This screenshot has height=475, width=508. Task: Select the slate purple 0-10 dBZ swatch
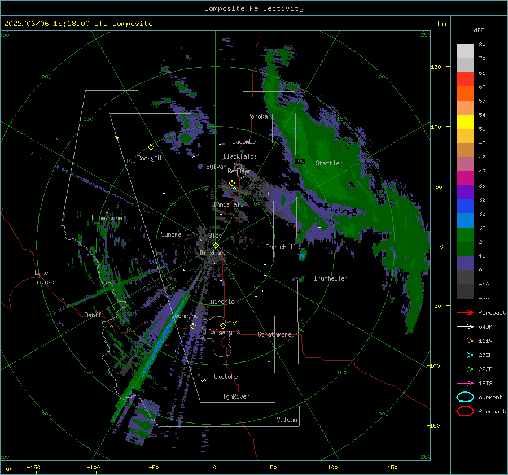465,263
